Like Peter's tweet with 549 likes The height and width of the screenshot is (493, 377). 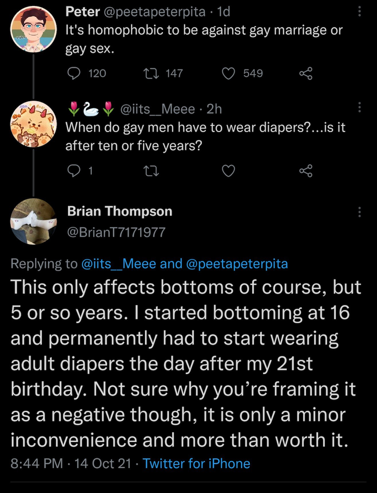point(228,73)
